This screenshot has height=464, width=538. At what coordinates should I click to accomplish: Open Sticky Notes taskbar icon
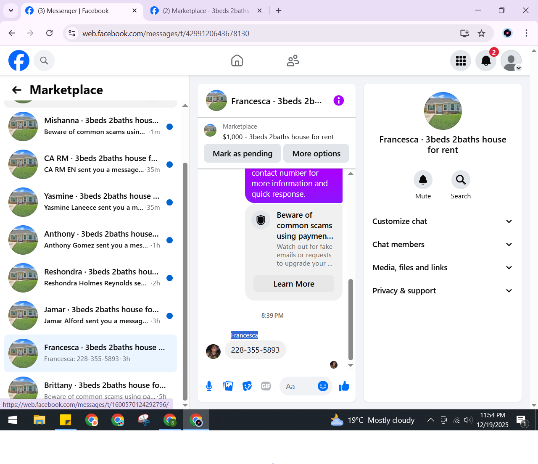click(x=66, y=420)
